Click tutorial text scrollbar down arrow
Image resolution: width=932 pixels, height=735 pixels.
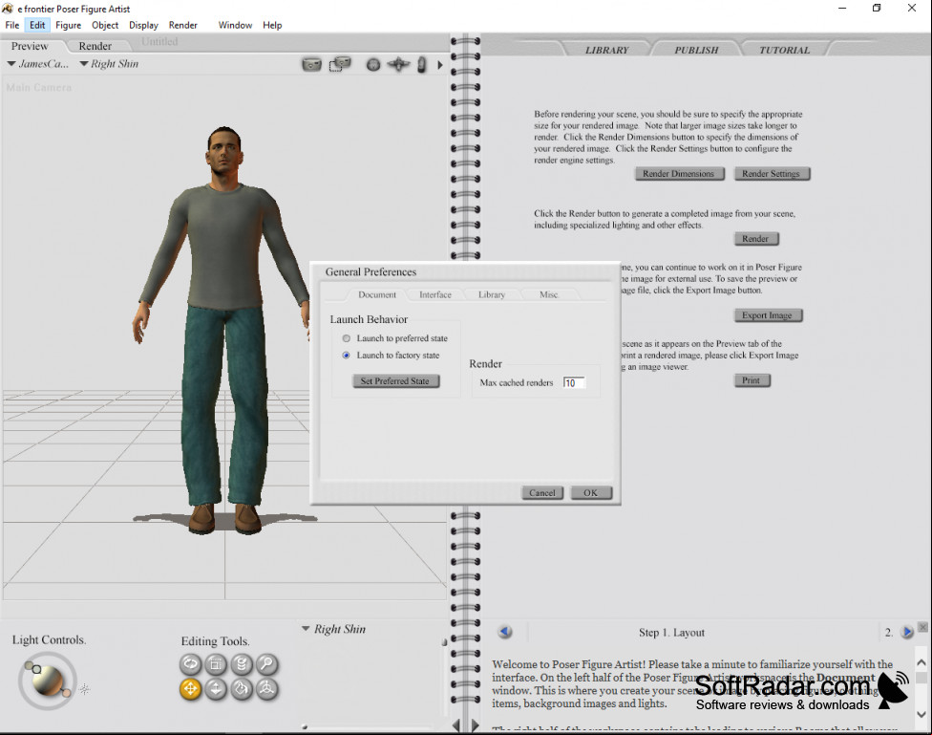921,714
